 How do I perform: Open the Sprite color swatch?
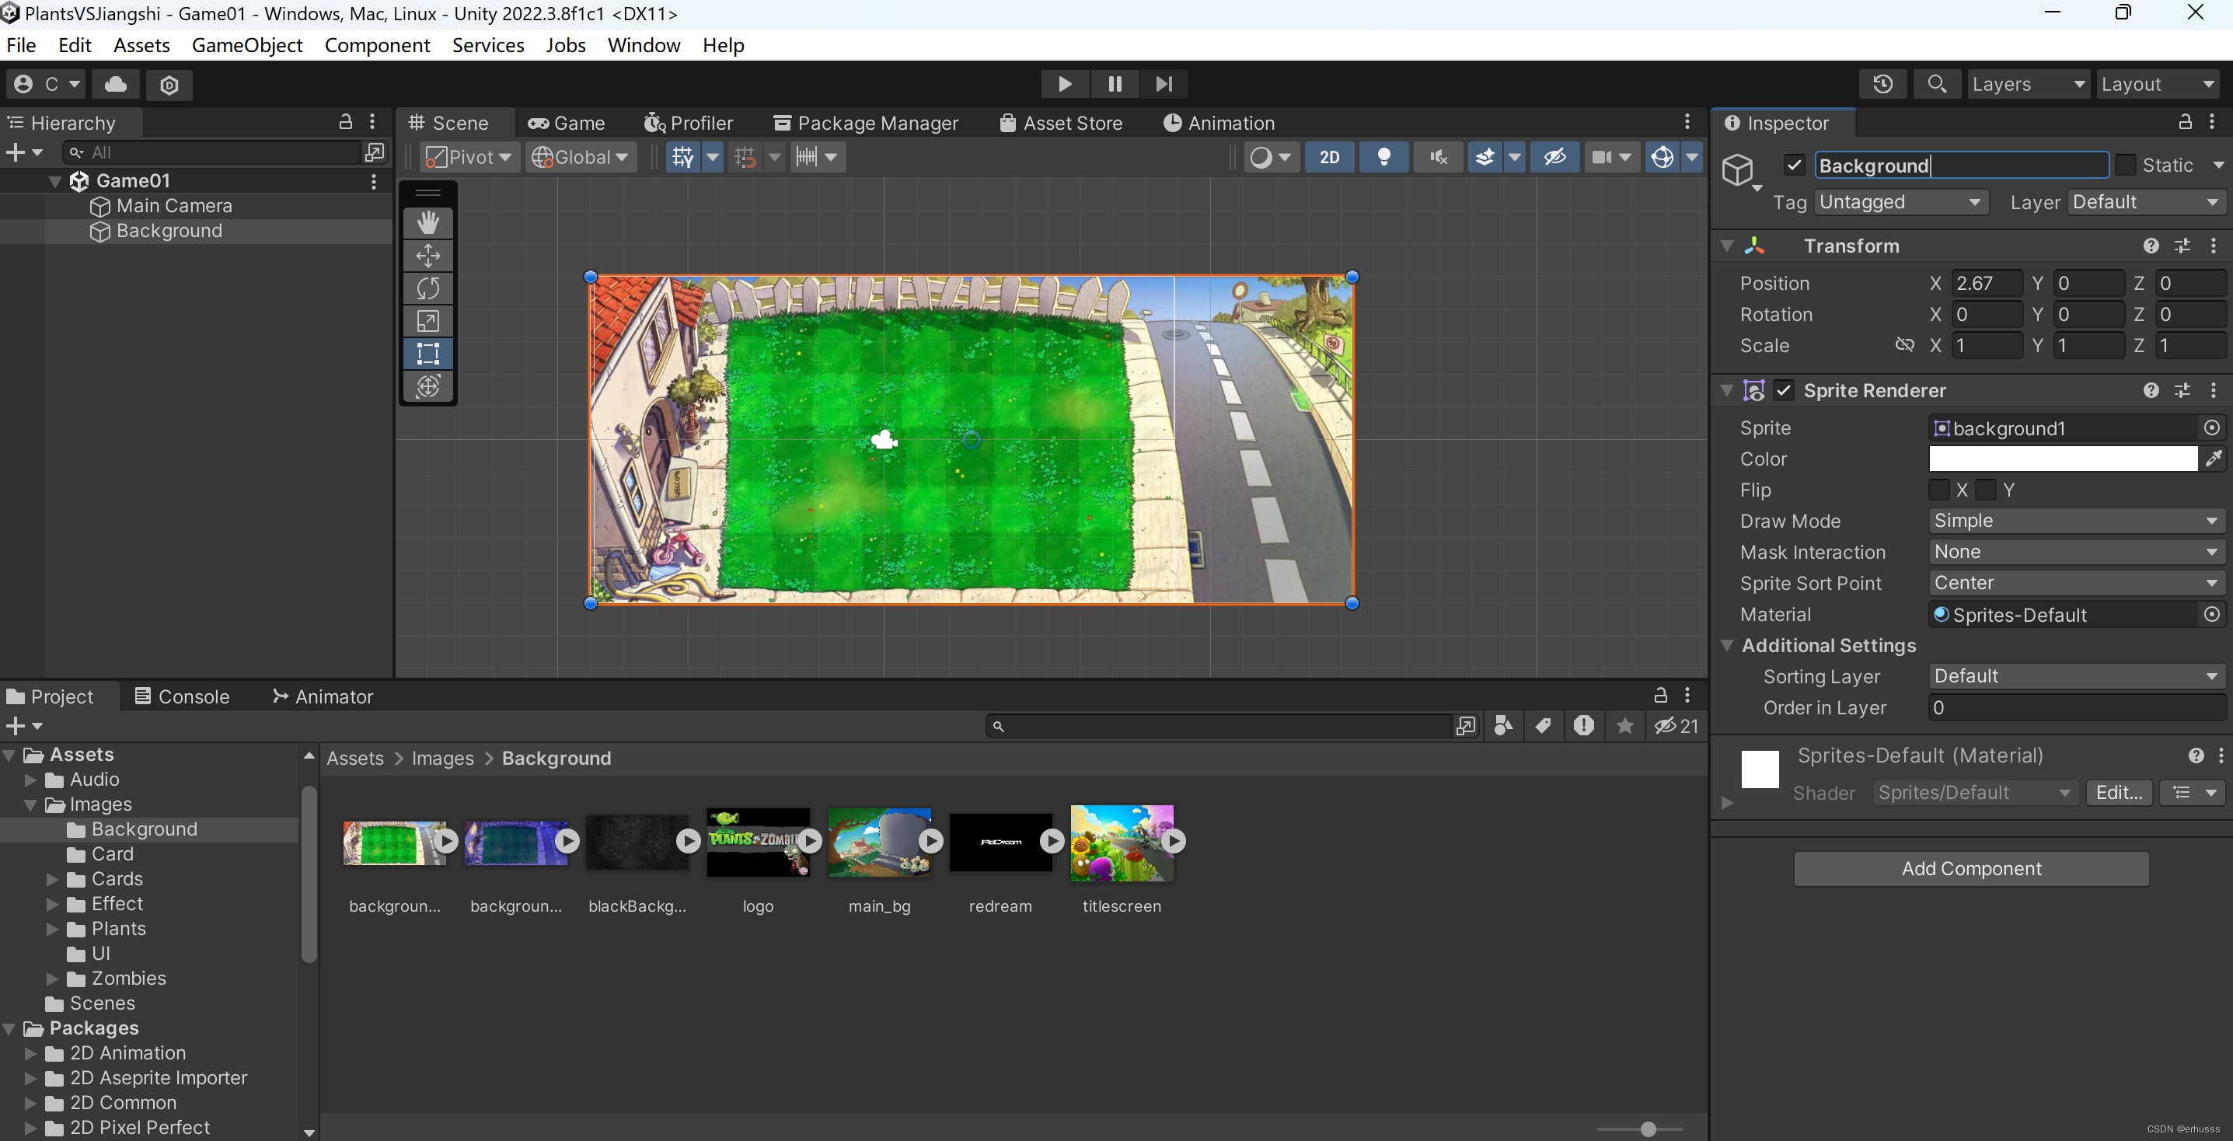click(x=2062, y=459)
